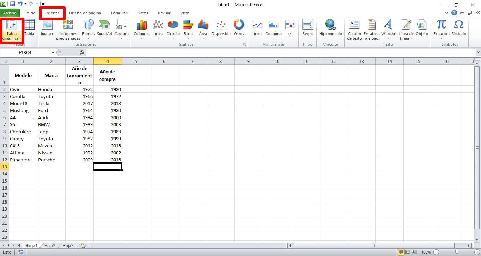
Task: Select column 4 header
Action: pyautogui.click(x=107, y=61)
